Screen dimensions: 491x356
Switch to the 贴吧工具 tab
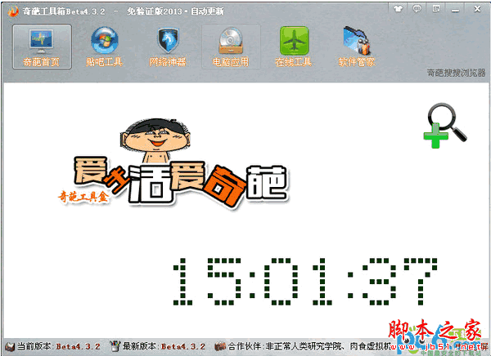[x=104, y=47]
